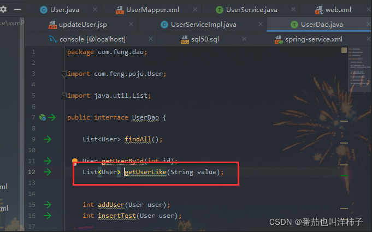Click the insertTest gutter arrow on line 16

coord(48,216)
